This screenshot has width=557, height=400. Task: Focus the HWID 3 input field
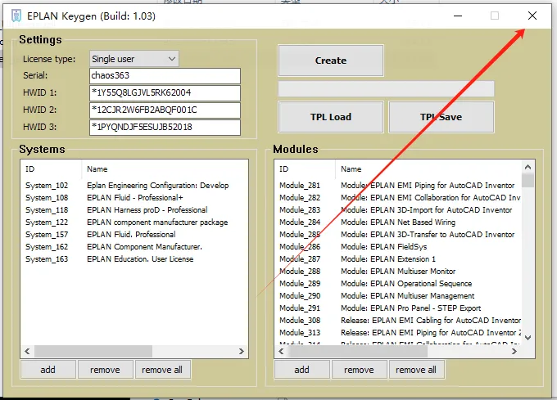click(x=165, y=128)
